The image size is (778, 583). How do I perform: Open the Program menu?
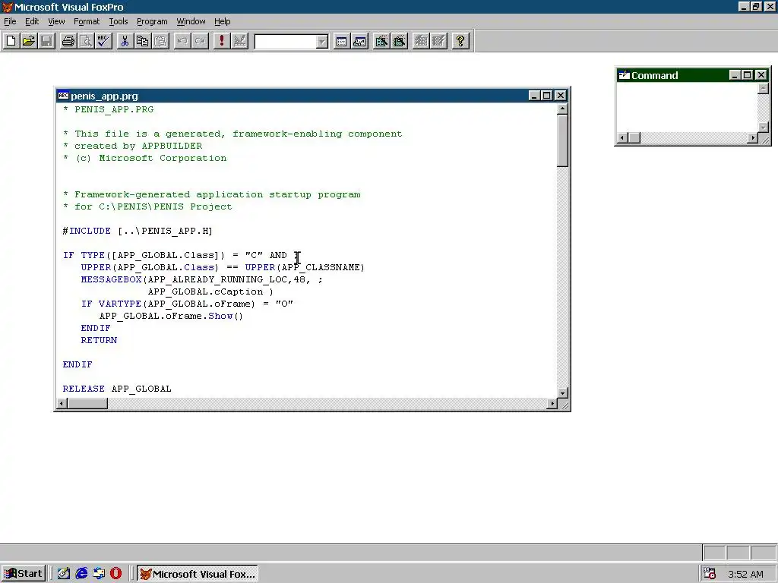[x=152, y=21]
